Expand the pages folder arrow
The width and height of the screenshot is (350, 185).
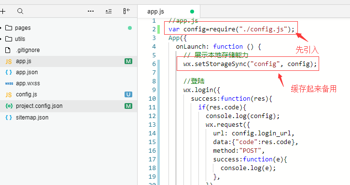(x=0, y=28)
